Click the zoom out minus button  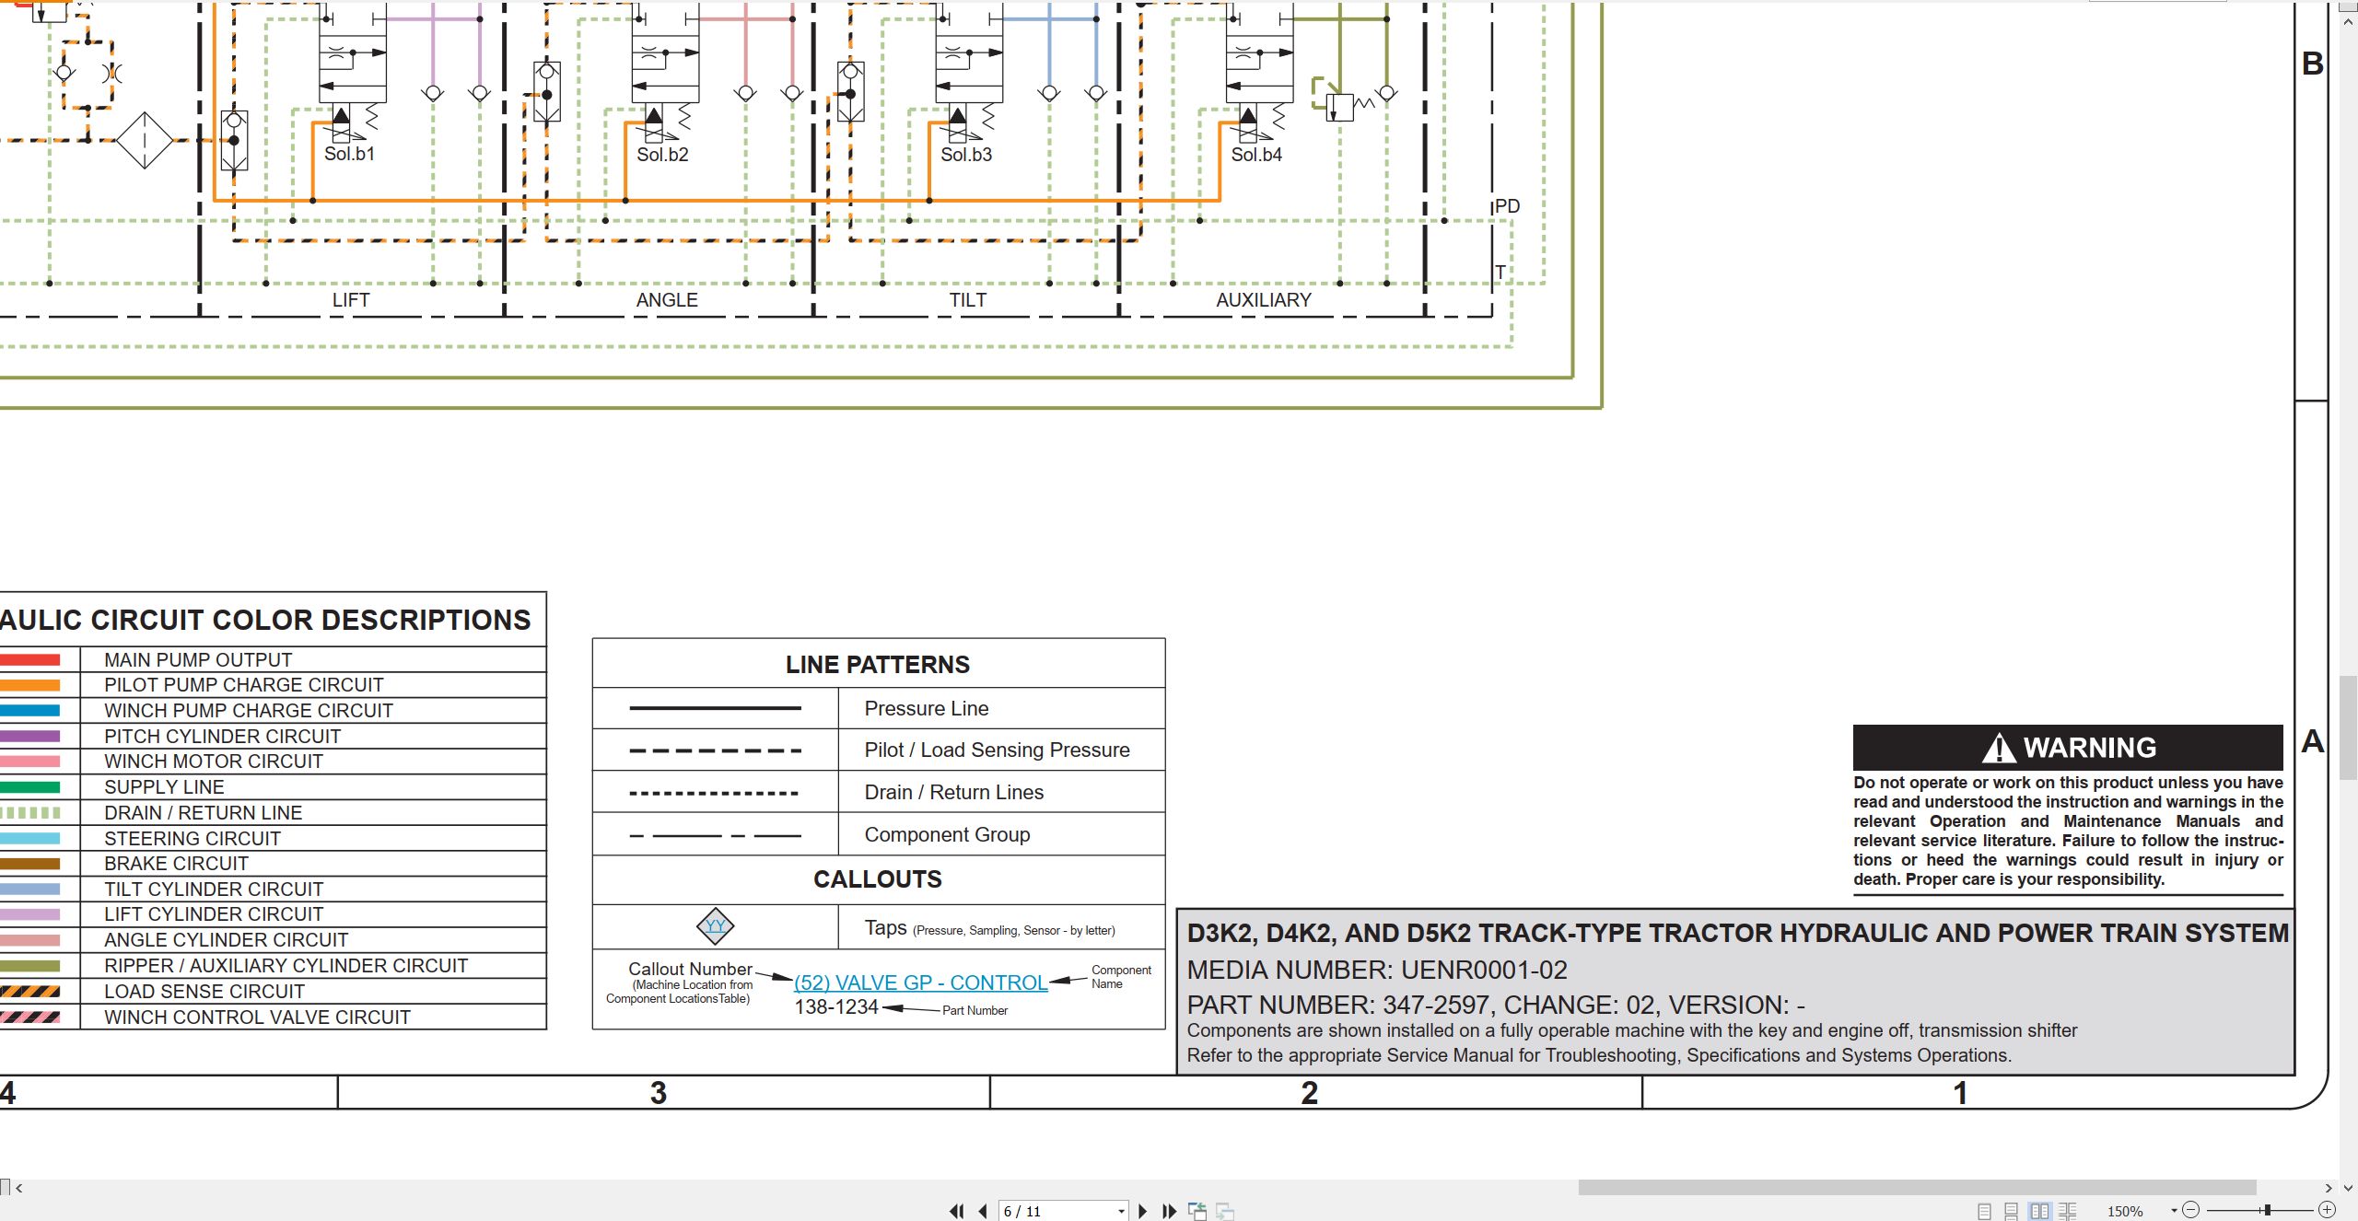[x=2191, y=1210]
